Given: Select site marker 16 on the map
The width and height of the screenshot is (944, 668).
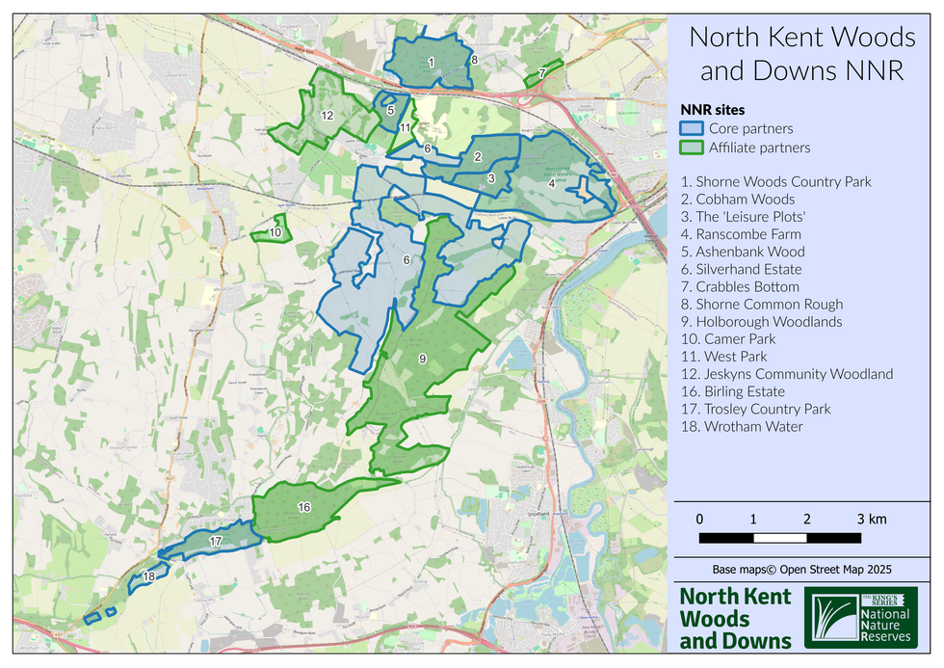Looking at the screenshot, I should tap(304, 507).
